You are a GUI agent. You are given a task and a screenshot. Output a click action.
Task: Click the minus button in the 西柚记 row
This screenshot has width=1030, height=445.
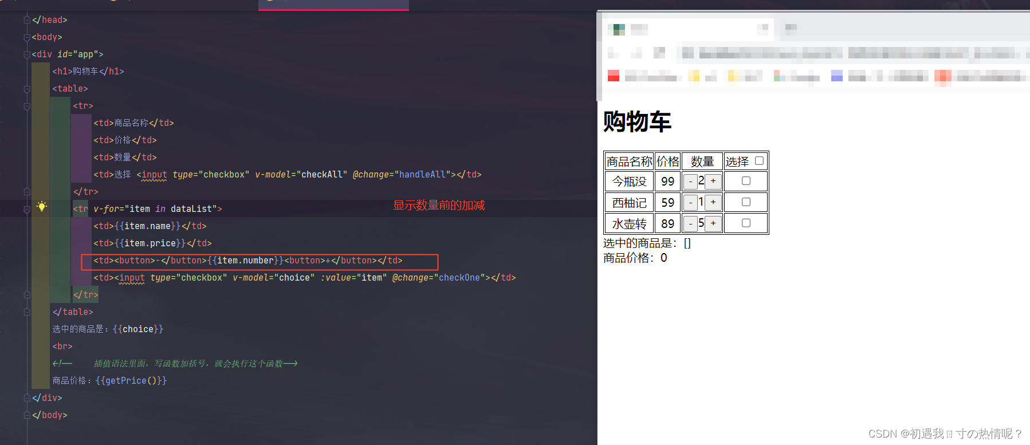click(x=691, y=203)
